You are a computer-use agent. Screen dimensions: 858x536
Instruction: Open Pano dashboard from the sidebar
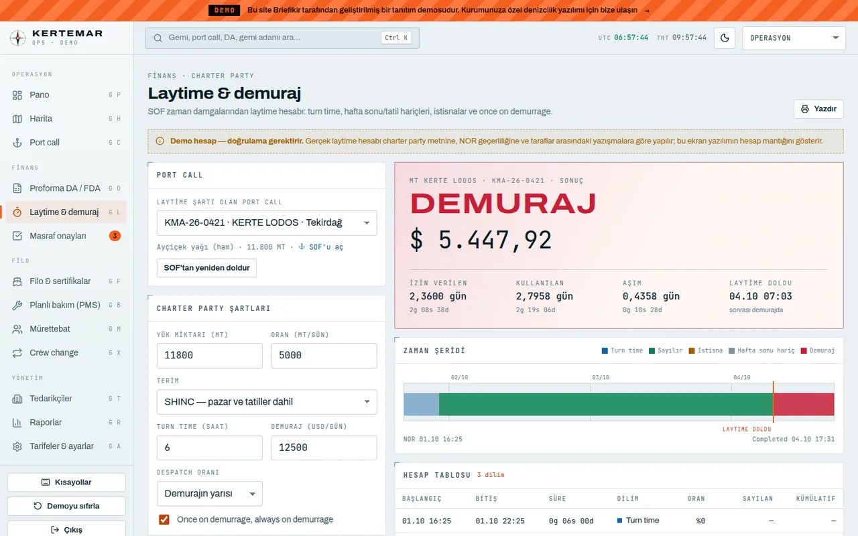coord(66,95)
